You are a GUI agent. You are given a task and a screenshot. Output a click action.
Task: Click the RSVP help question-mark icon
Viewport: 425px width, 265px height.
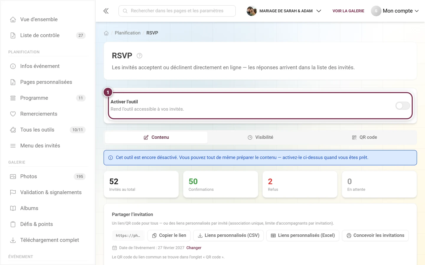pyautogui.click(x=140, y=56)
